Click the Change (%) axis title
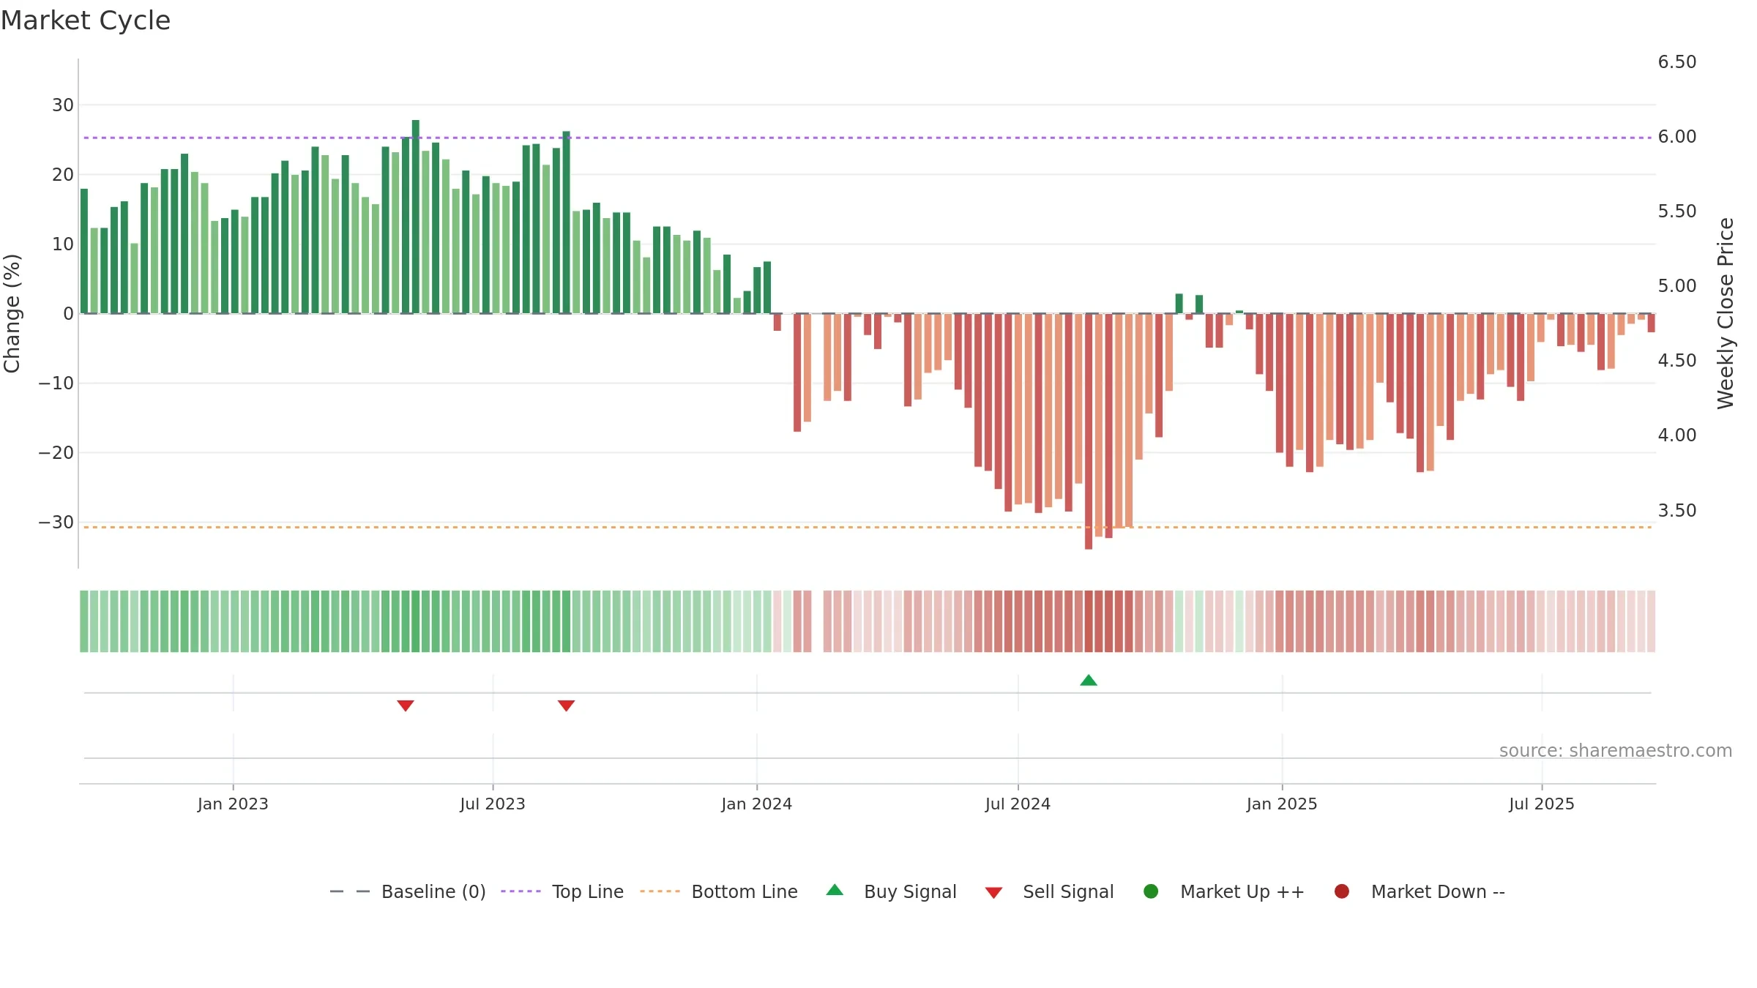1757x988 pixels. click(x=12, y=313)
